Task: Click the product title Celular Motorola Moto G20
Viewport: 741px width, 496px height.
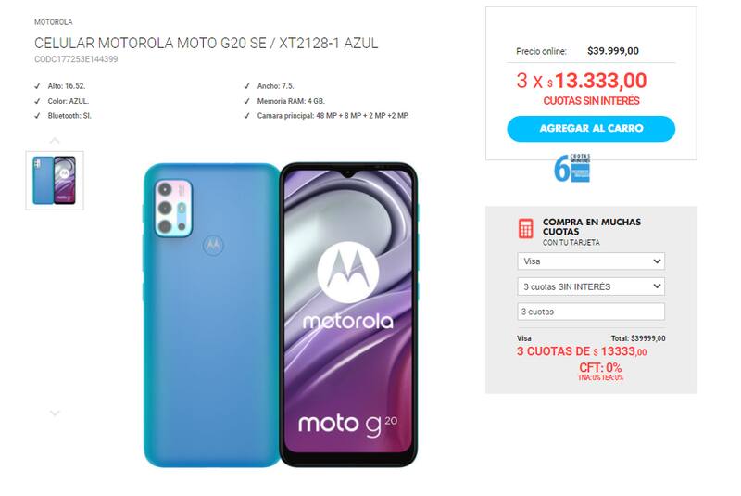Action: pos(206,43)
